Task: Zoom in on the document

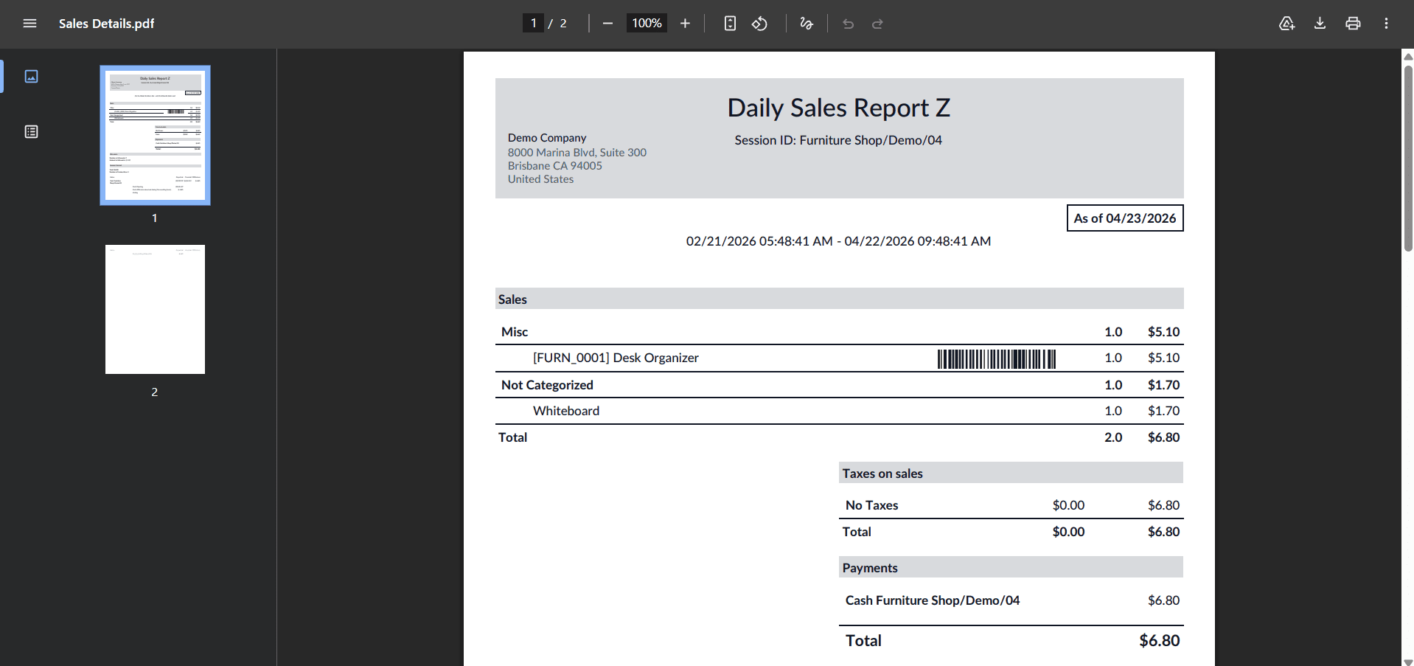Action: [685, 23]
